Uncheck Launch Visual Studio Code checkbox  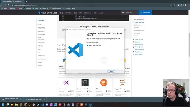pyautogui.click(x=88, y=45)
